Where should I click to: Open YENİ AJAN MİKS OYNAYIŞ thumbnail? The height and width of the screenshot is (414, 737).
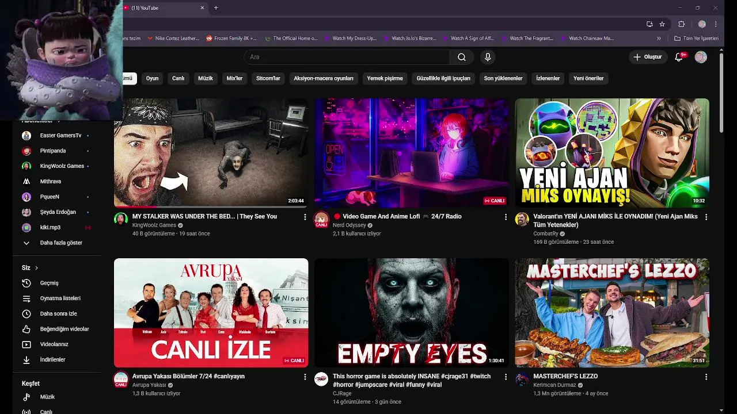tap(612, 152)
